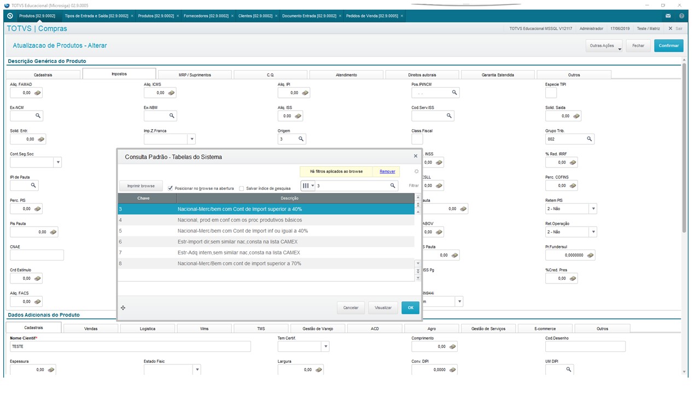The width and height of the screenshot is (700, 394).
Task: Open lookup magnifier for IPI de Pauta
Action: click(x=33, y=186)
